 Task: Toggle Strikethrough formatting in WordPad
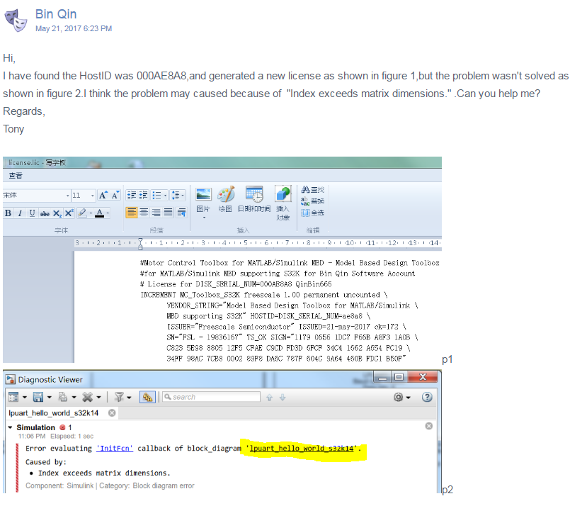tap(45, 213)
